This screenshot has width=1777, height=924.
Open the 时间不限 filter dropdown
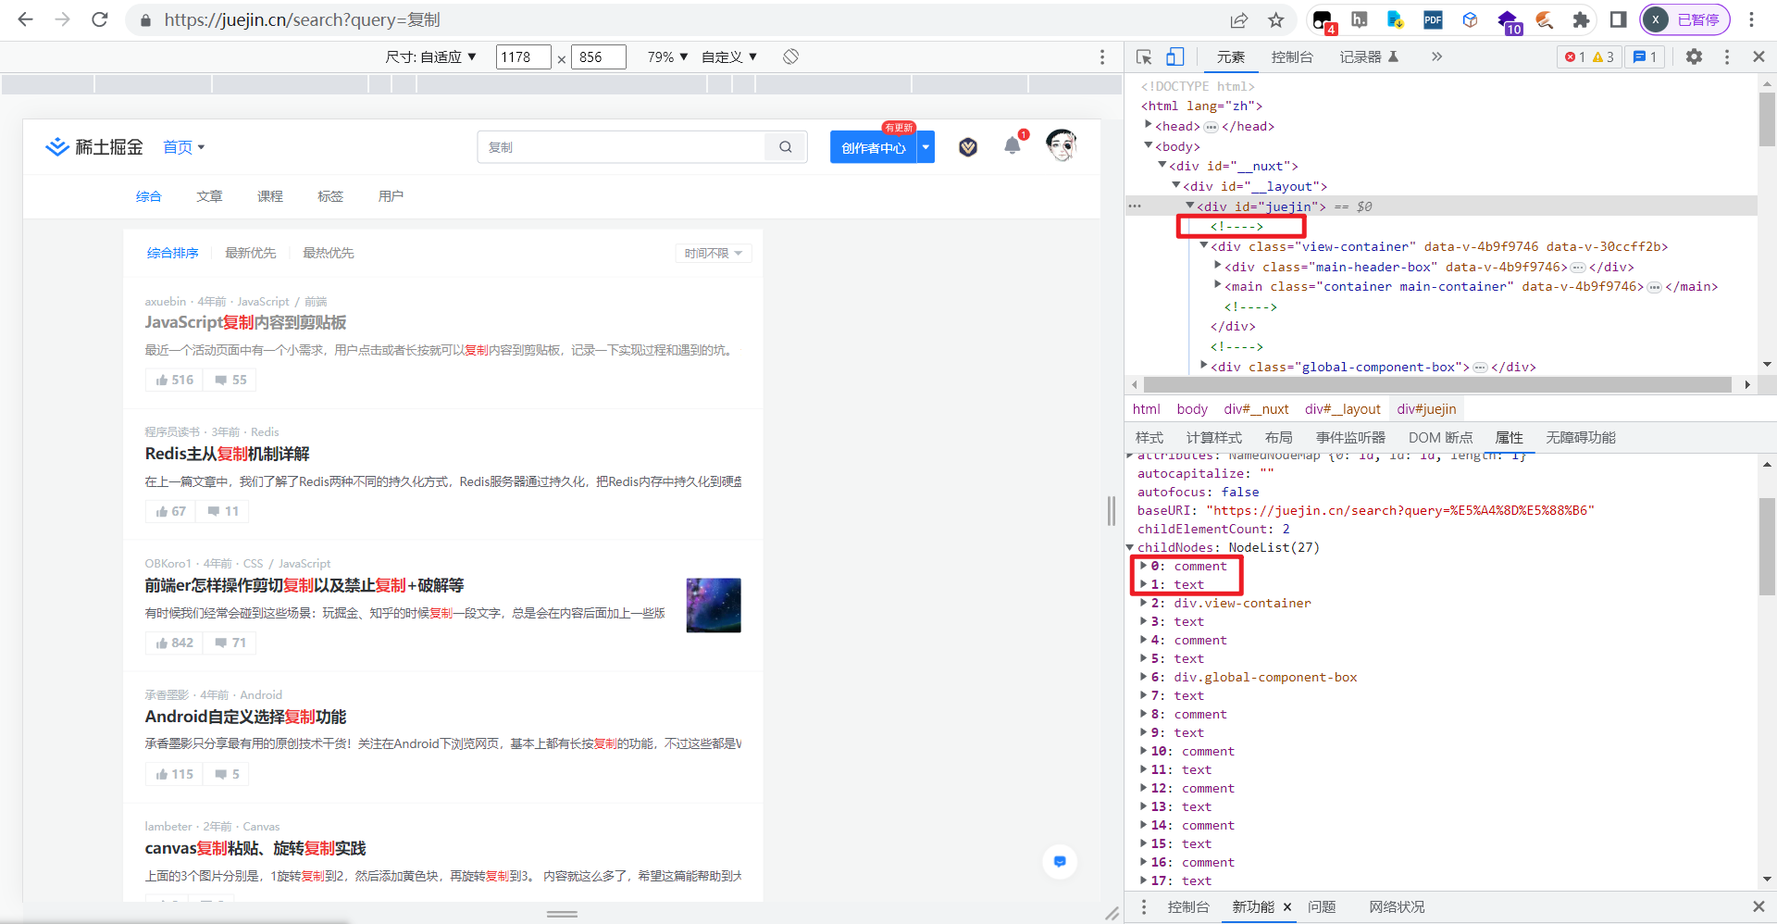(x=714, y=253)
